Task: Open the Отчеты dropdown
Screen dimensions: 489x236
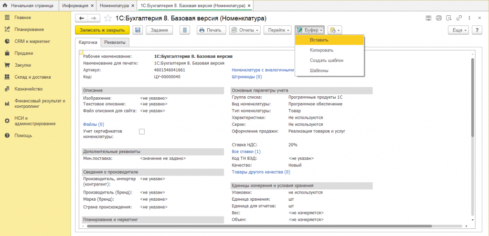Action: 245,30
